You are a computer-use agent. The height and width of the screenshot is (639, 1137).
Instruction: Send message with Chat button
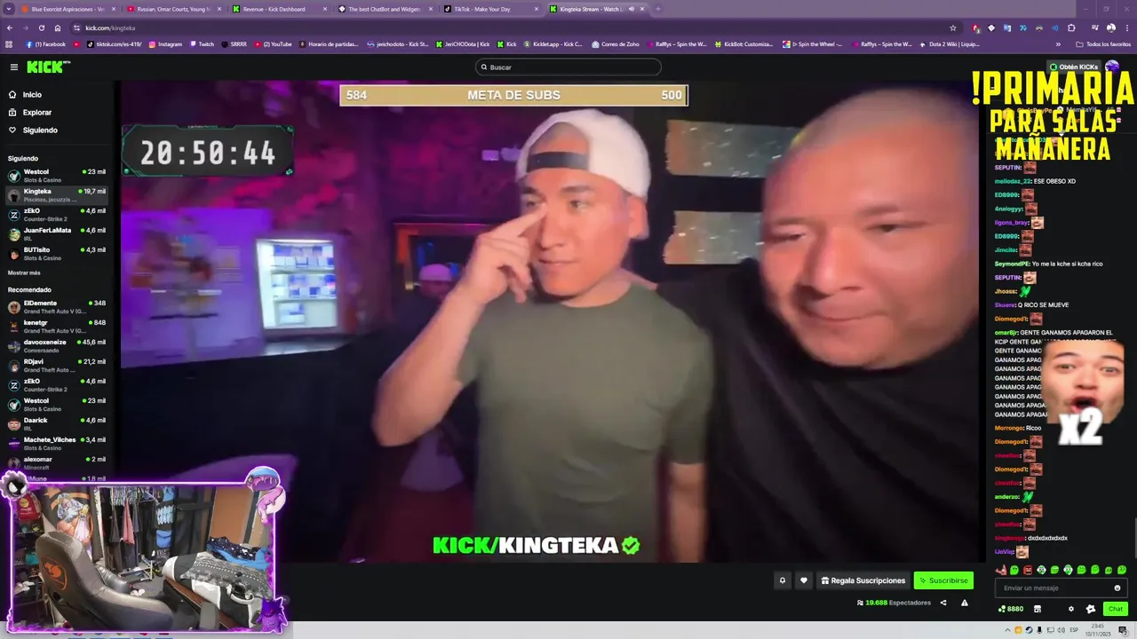1116,609
